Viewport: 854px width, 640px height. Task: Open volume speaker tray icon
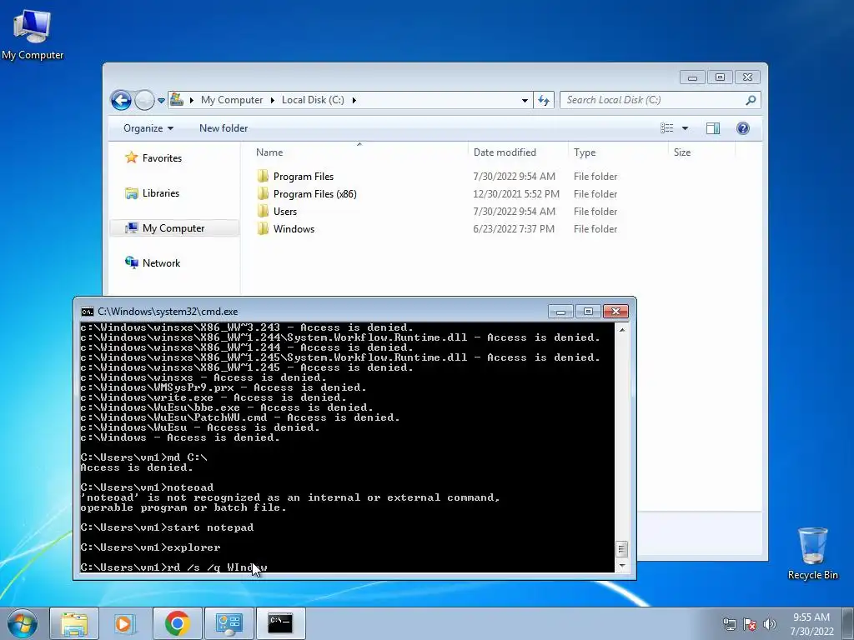[769, 624]
